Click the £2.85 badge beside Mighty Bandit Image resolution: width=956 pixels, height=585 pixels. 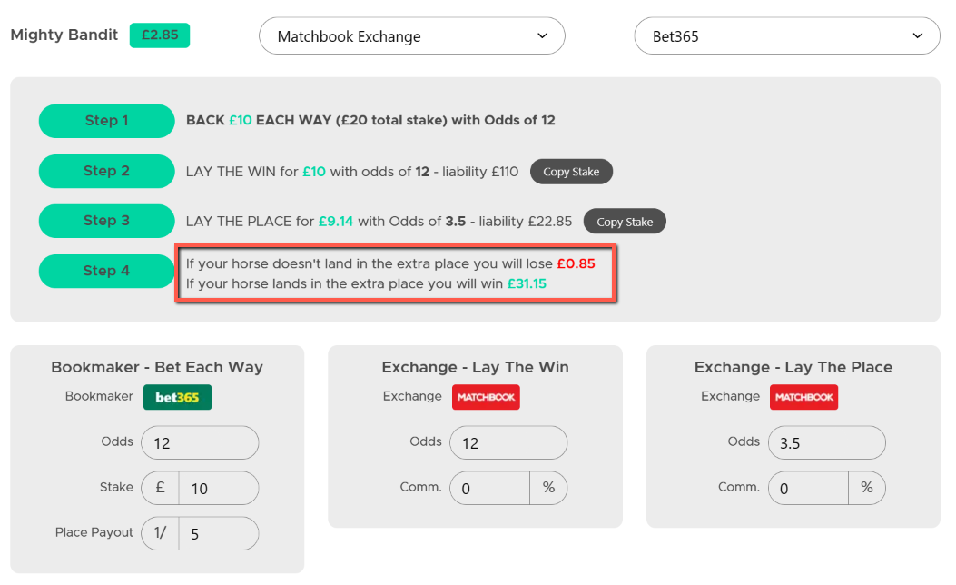160,35
